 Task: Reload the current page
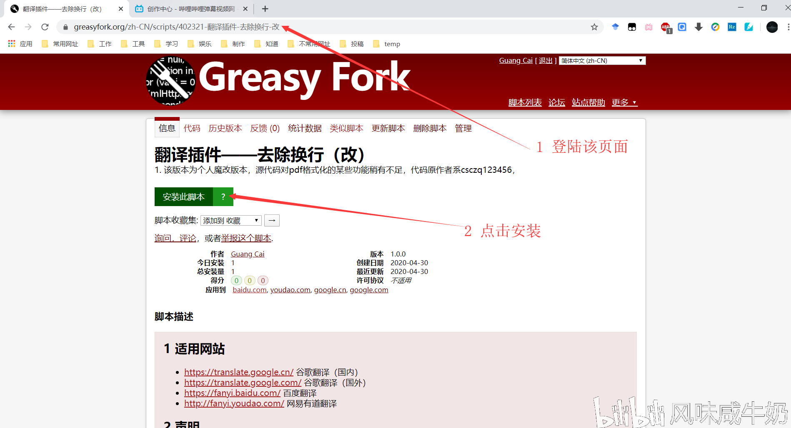pos(45,27)
